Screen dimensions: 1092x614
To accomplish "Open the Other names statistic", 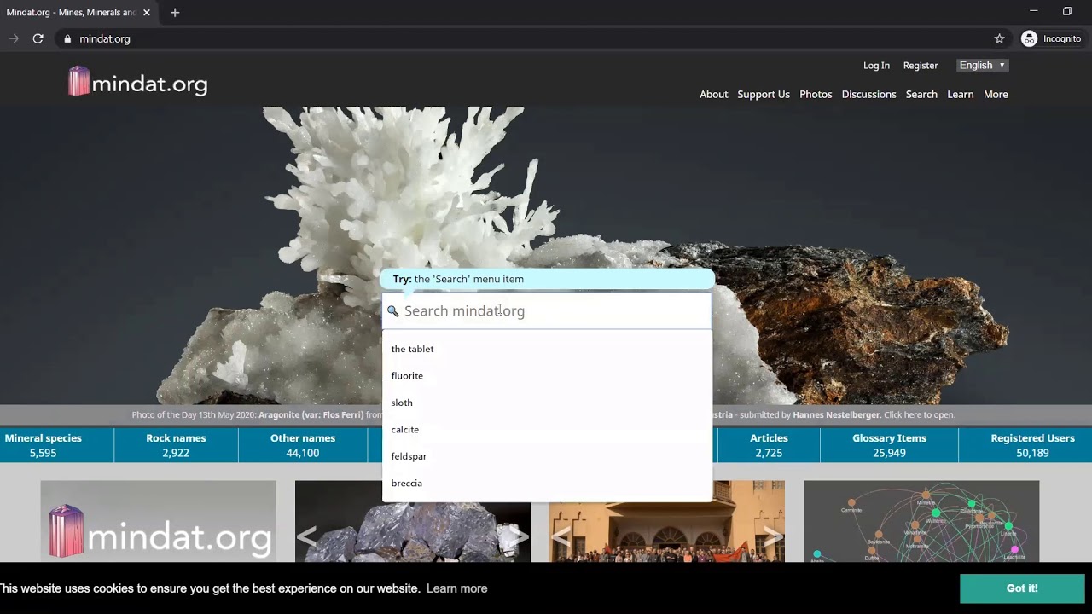I will pyautogui.click(x=303, y=445).
